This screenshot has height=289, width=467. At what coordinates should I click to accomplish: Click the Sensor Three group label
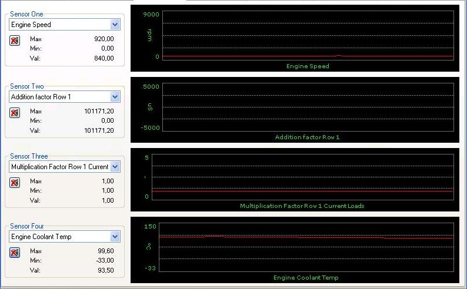pos(29,156)
